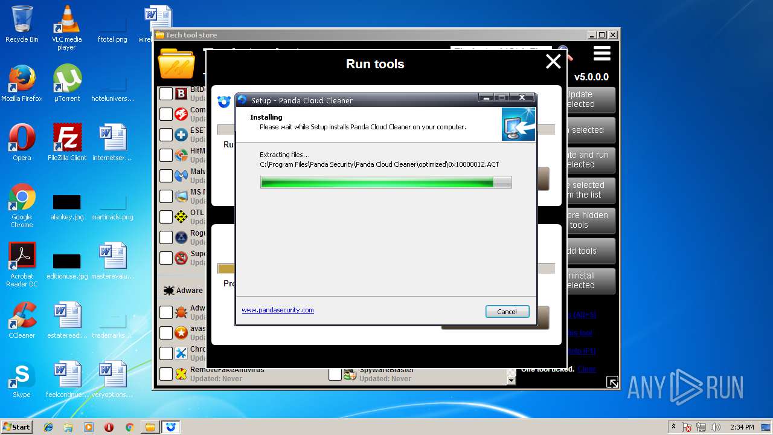773x435 pixels.
Task: Open the Acrobat Reader DC desktop shortcut
Action: [x=22, y=265]
